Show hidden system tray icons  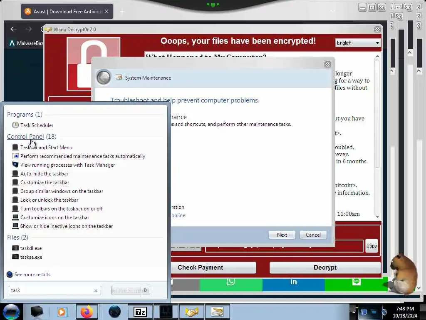354,312
